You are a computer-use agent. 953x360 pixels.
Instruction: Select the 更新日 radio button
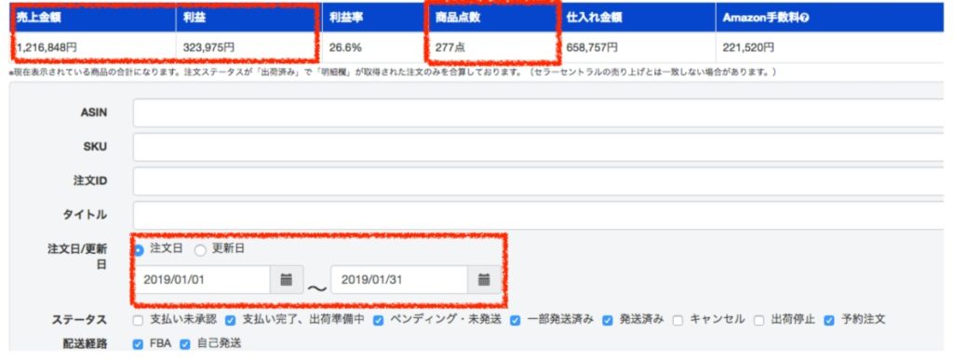coord(200,250)
